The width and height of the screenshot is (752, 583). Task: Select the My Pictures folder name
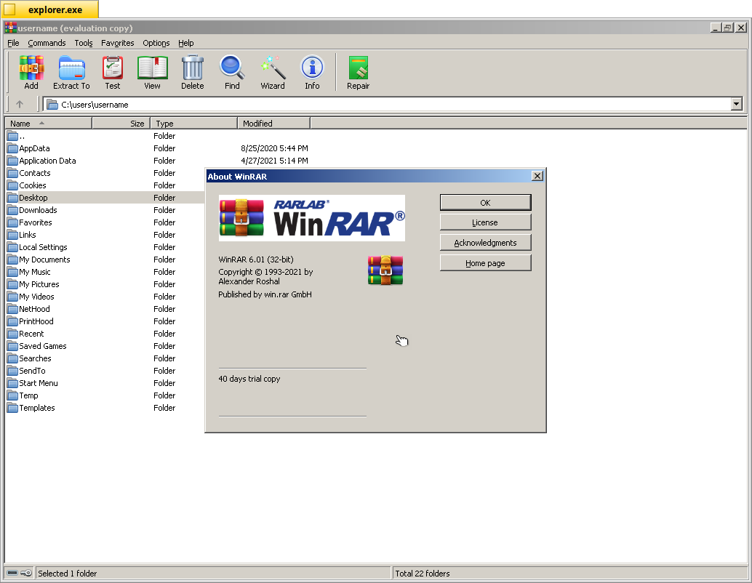pyautogui.click(x=39, y=284)
